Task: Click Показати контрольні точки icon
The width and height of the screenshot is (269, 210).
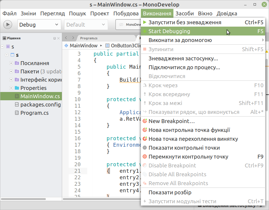Action: pos(145,148)
